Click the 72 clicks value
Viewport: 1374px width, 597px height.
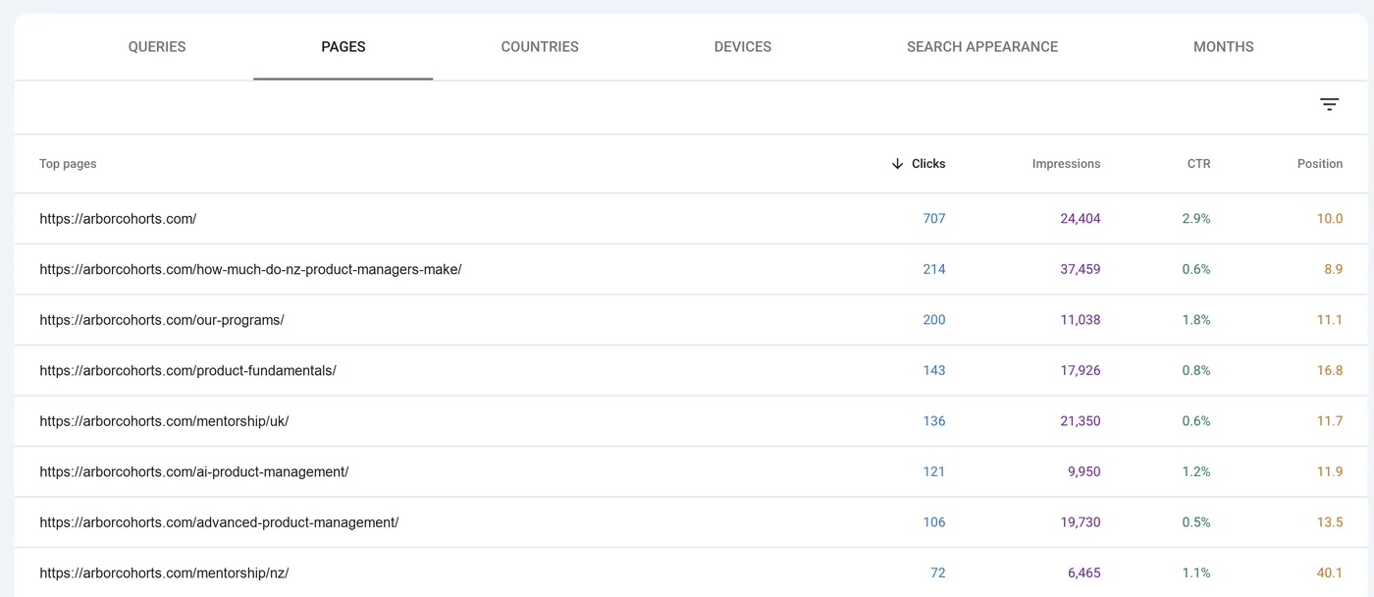coord(938,572)
